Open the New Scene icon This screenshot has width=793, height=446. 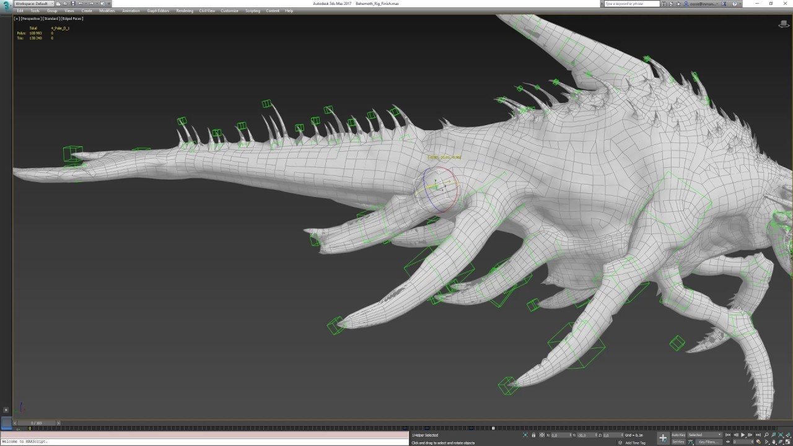[x=59, y=3]
